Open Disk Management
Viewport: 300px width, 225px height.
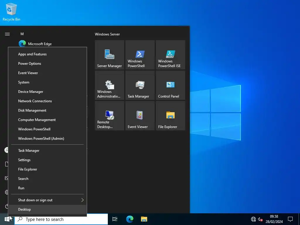point(47,110)
